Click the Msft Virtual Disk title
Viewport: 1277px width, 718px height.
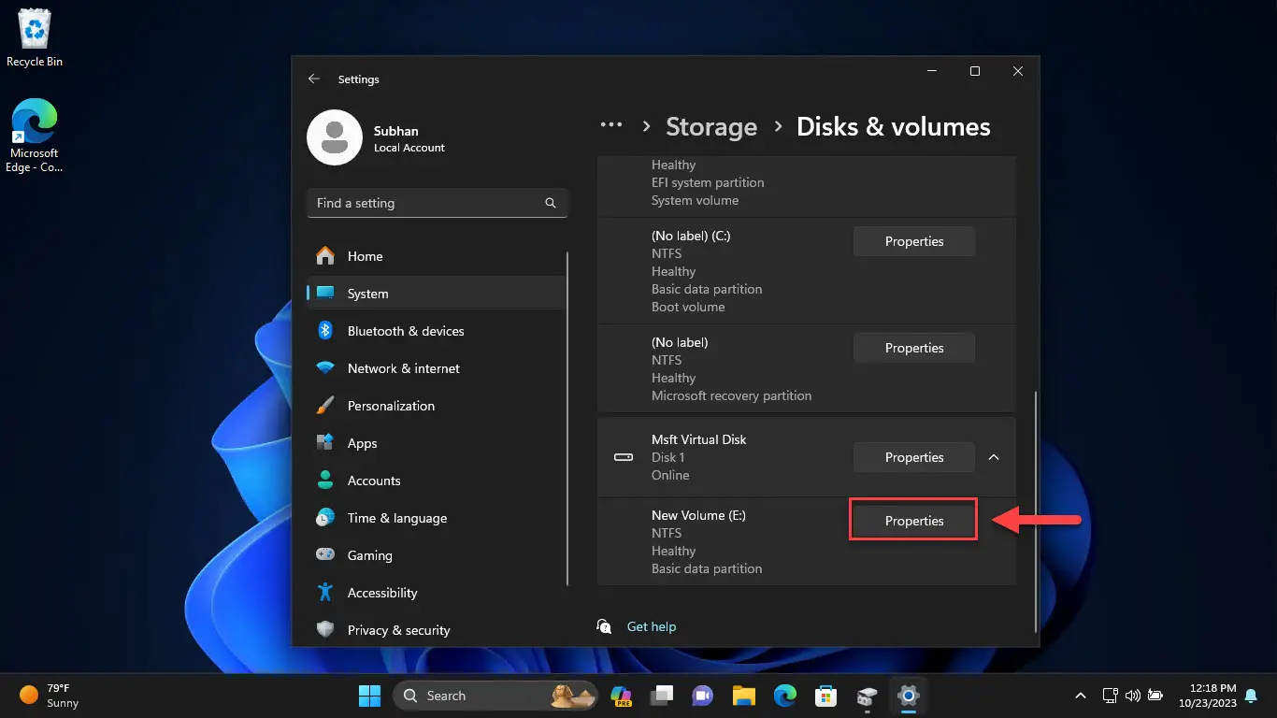pyautogui.click(x=699, y=439)
